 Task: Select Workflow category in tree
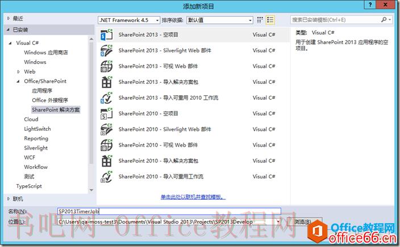(x=36, y=167)
